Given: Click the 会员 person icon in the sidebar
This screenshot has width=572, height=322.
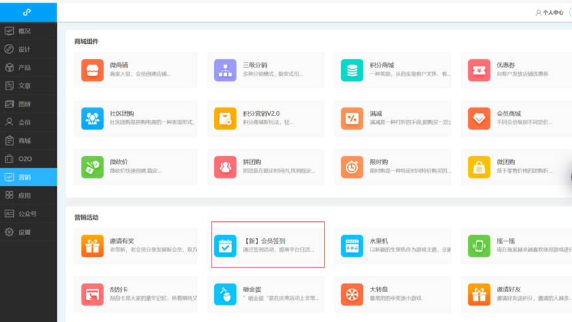Looking at the screenshot, I should coord(9,122).
